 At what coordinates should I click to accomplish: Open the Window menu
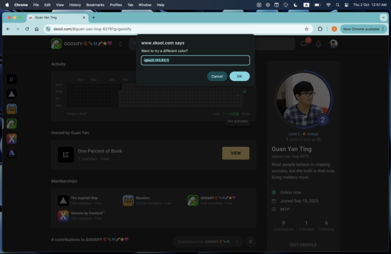click(x=145, y=5)
